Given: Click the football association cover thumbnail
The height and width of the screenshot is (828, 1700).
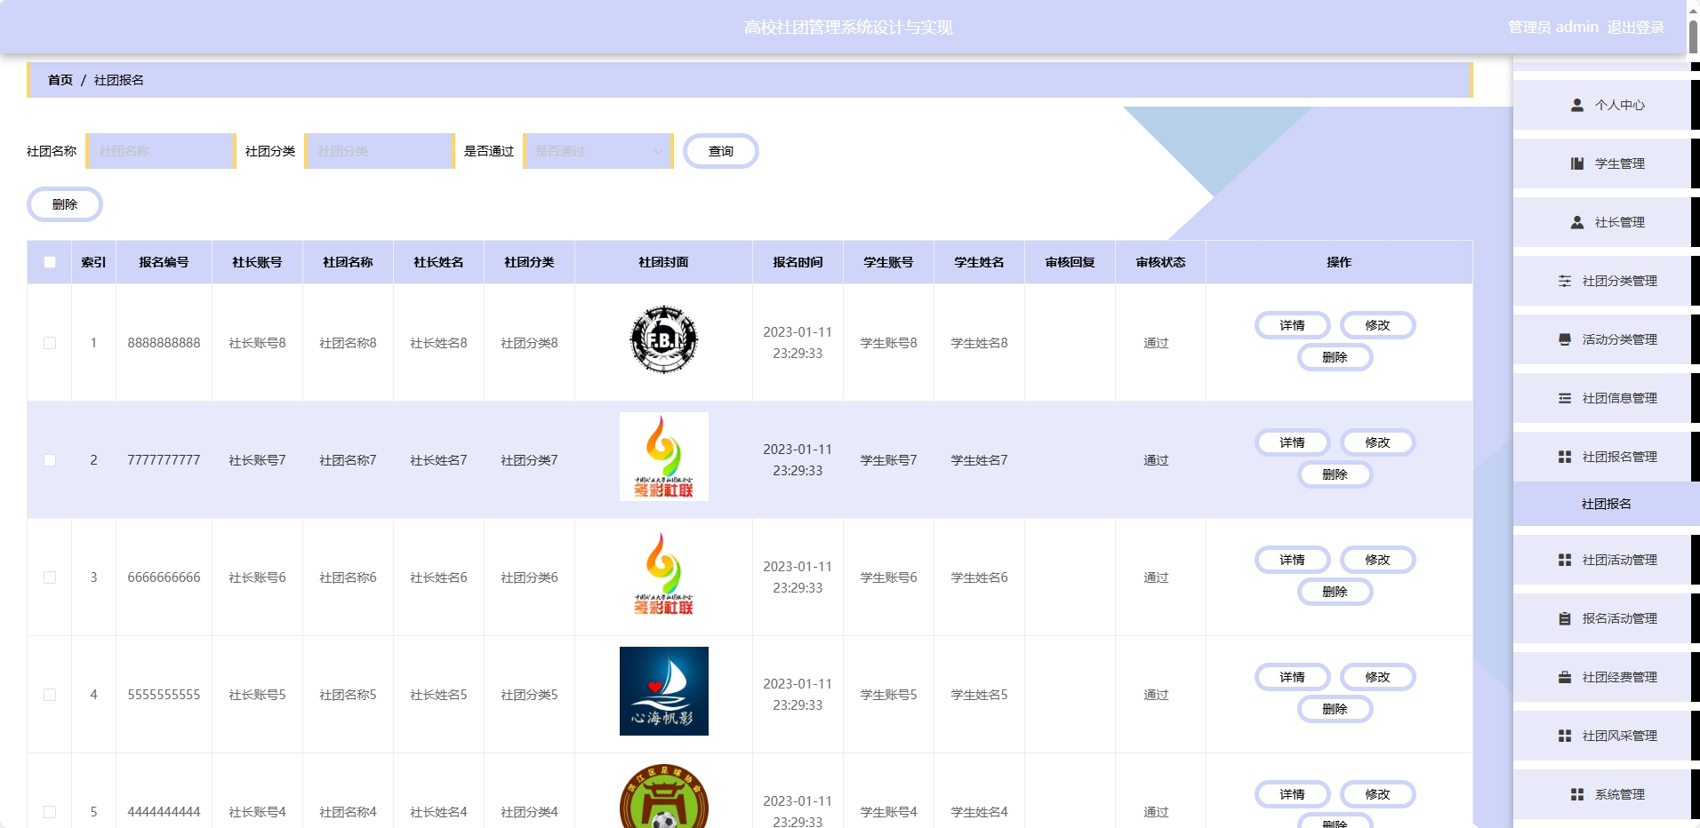Looking at the screenshot, I should point(664,796).
